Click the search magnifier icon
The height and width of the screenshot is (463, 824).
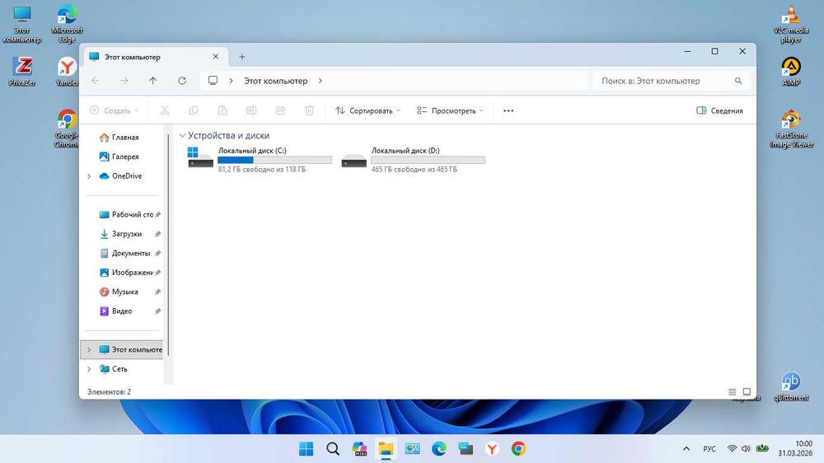[737, 81]
